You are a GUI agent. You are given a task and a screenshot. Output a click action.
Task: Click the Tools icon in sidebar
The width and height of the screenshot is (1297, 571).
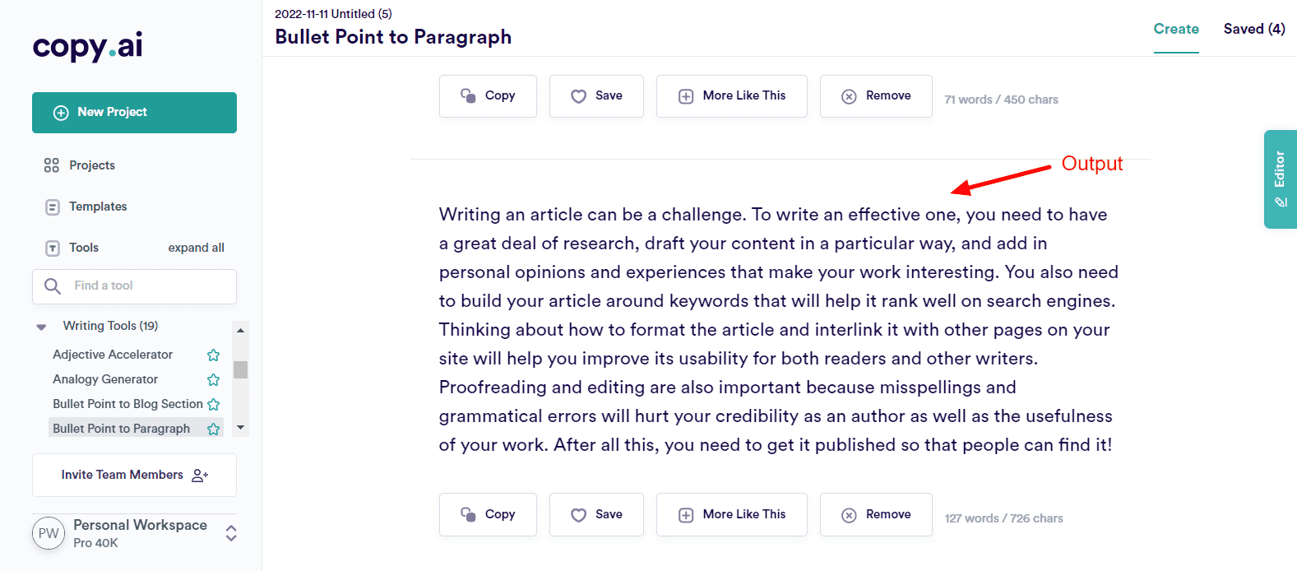(x=53, y=248)
